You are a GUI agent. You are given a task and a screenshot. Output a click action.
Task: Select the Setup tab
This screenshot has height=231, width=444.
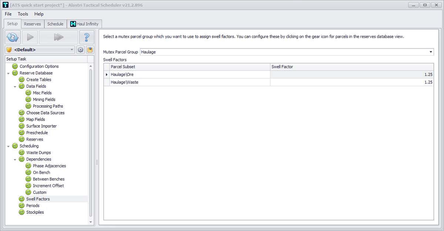12,24
